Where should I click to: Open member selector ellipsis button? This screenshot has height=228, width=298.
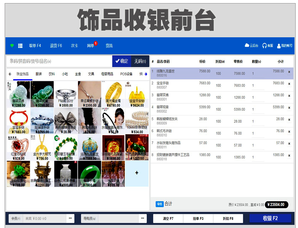tap(70, 218)
